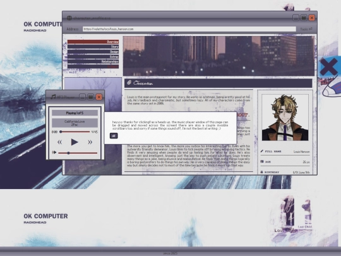The image size is (341, 256).
Task: Click the globe icon in browser title bar
Action: [69, 18]
